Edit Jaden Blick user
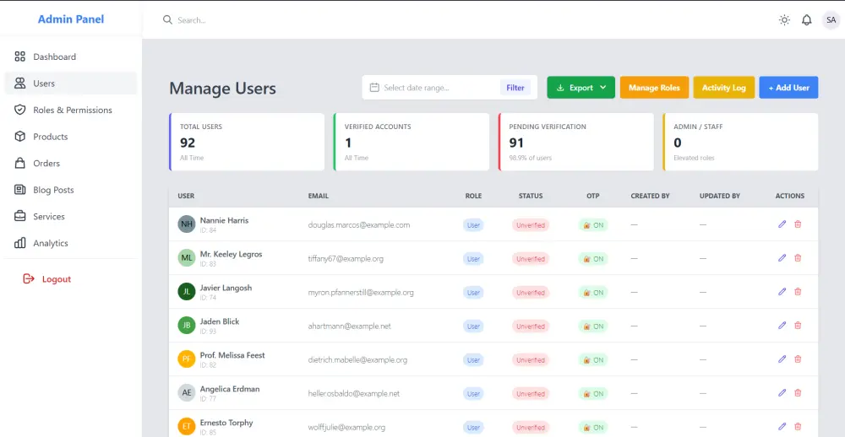Image resolution: width=845 pixels, height=437 pixels. point(782,325)
